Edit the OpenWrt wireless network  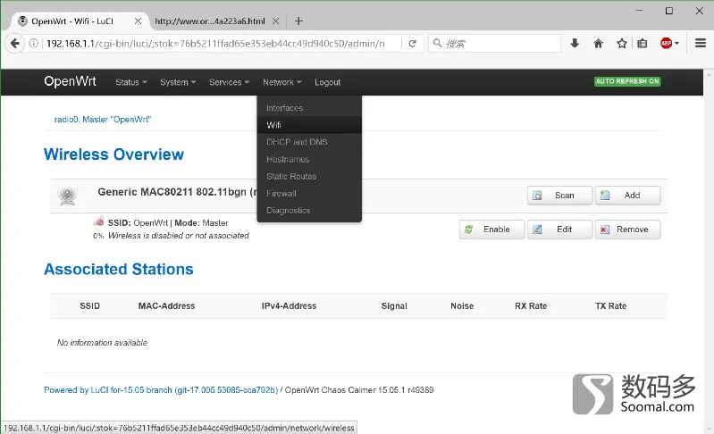[x=559, y=230]
